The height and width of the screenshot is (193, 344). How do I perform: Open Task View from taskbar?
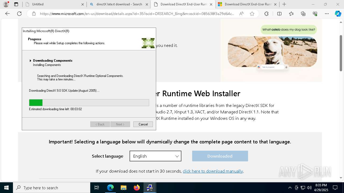coord(97,188)
